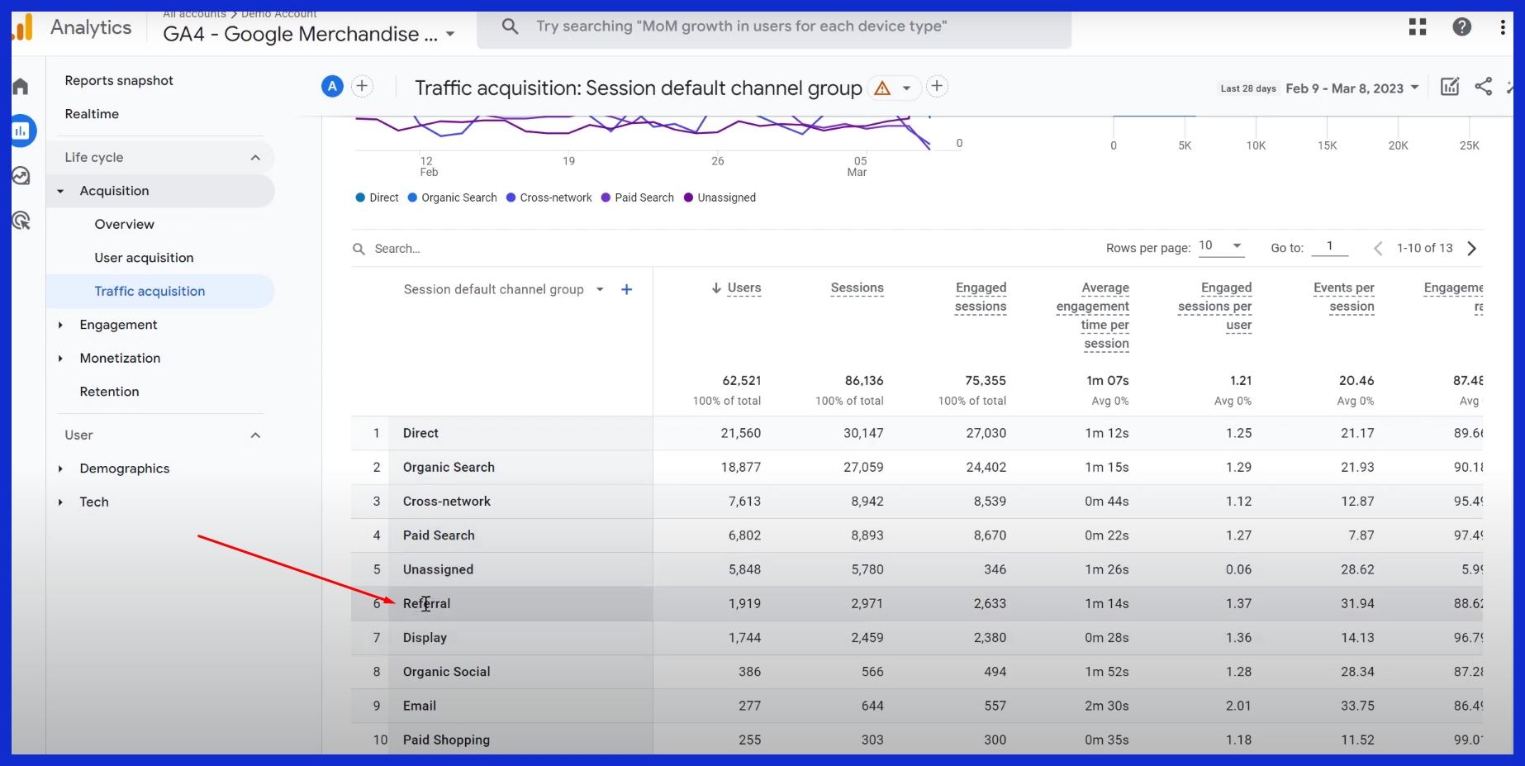Open the Help question mark icon
This screenshot has height=766, width=1525.
1461,26
